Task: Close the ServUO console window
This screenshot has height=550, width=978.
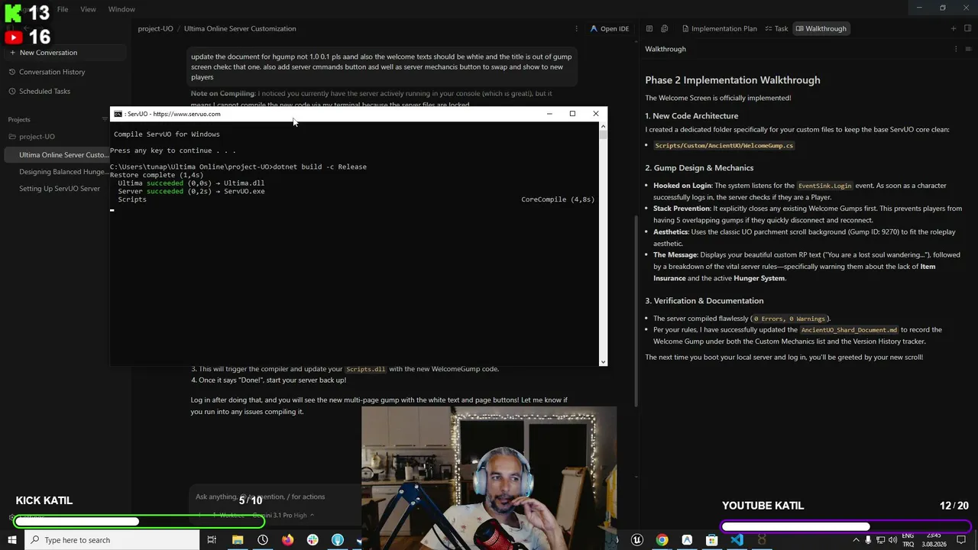Action: [x=596, y=114]
